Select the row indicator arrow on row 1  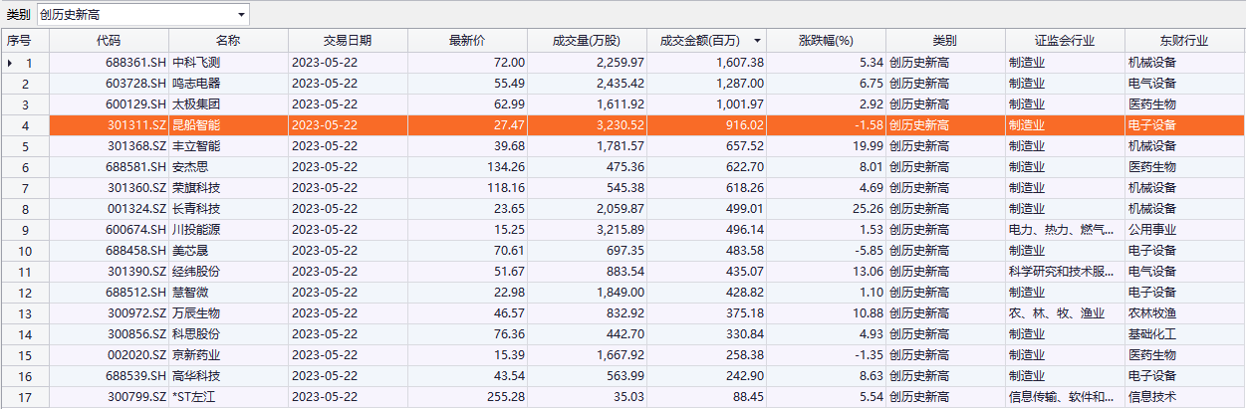click(10, 63)
